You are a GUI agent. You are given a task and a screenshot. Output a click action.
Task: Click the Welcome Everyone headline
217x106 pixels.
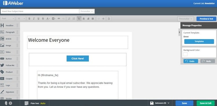49,40
